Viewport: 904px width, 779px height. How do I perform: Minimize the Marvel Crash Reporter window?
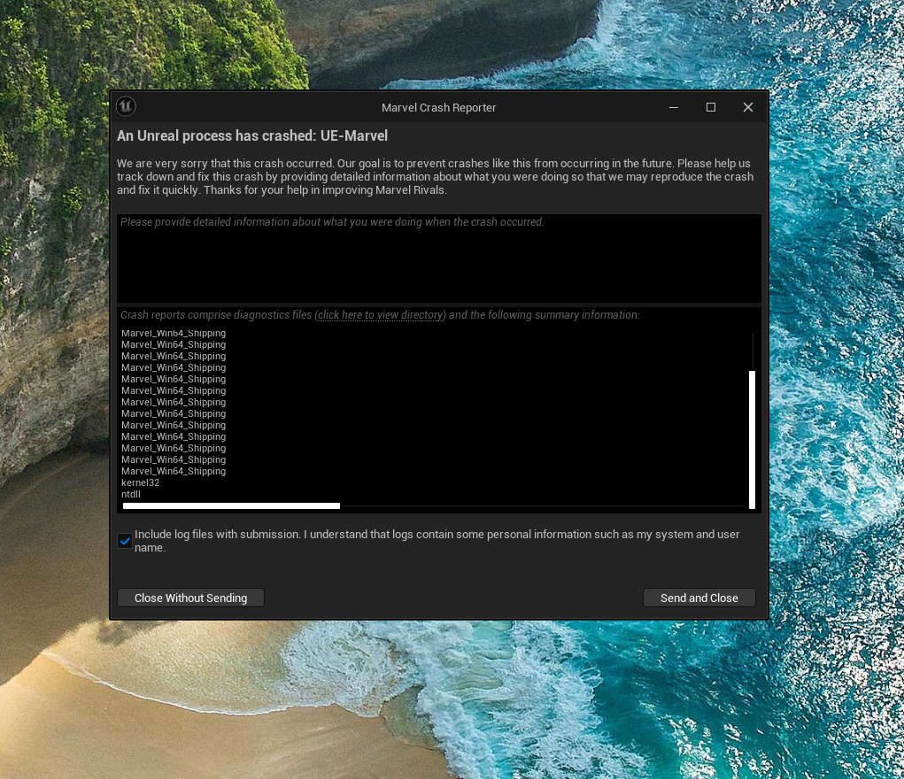[674, 107]
